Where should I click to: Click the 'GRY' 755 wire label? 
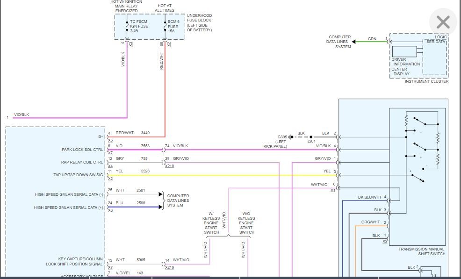[120, 158]
